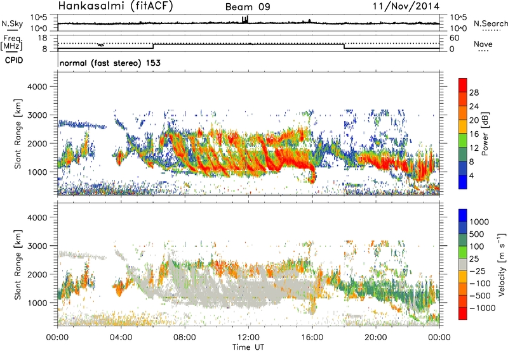Screen dimensions: 508x351
Task: Click the 4 label on Power colorbar
Action: (x=471, y=176)
